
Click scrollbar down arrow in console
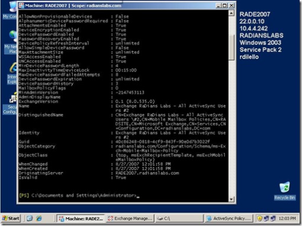[232, 199]
